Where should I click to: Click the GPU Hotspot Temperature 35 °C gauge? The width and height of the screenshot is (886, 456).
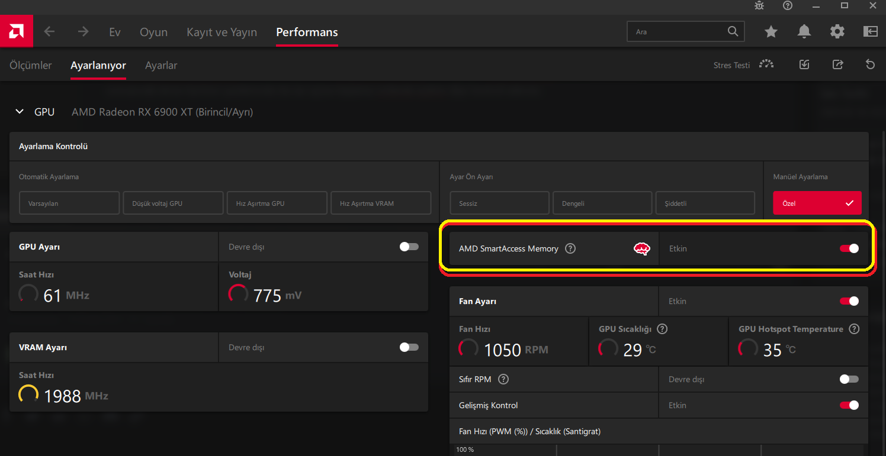pos(749,348)
